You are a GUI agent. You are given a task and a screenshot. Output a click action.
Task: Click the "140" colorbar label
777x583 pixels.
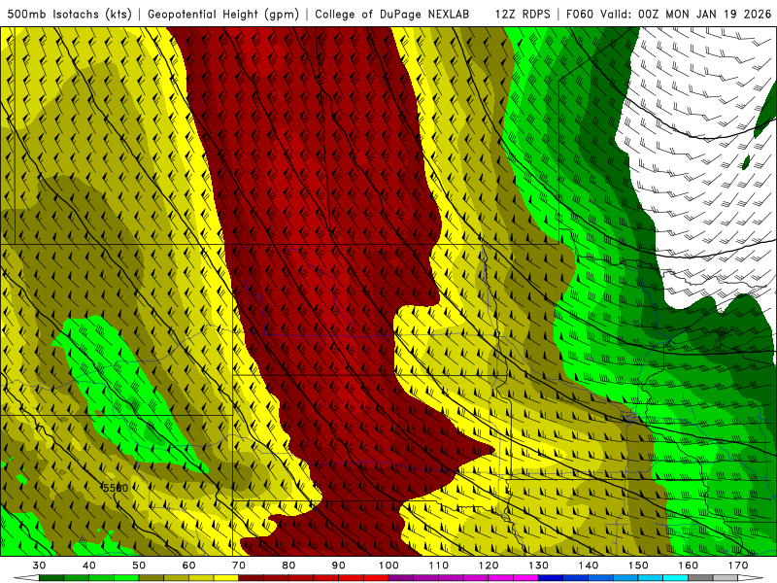click(589, 566)
